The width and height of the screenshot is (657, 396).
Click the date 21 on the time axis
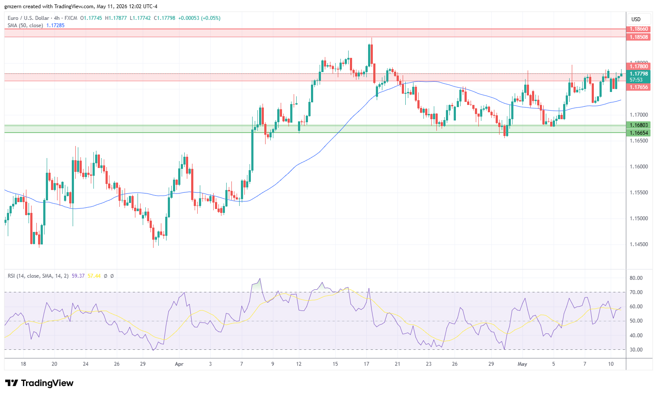coord(397,364)
